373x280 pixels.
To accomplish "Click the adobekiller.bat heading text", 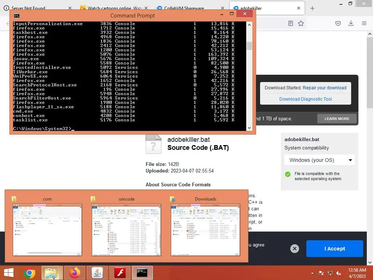I will coord(189,140).
